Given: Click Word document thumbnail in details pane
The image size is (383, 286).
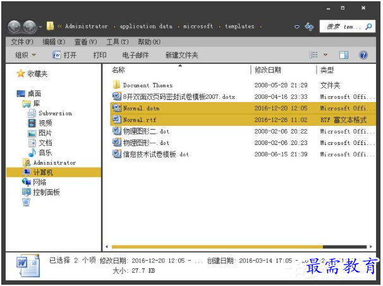Looking at the screenshot, I should (28, 266).
